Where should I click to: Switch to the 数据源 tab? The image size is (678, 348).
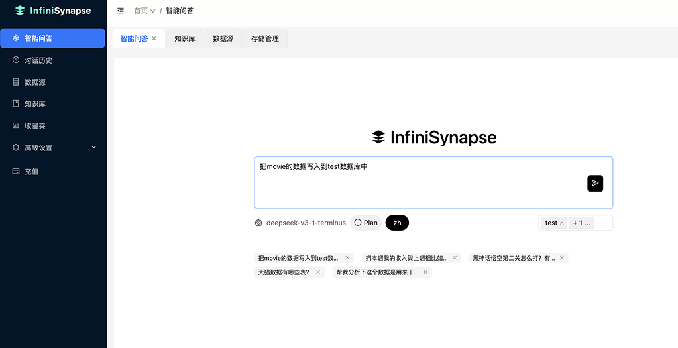[x=223, y=38]
